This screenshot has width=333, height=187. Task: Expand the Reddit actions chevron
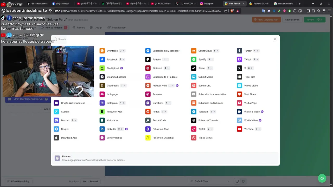pyautogui.click(x=165, y=112)
